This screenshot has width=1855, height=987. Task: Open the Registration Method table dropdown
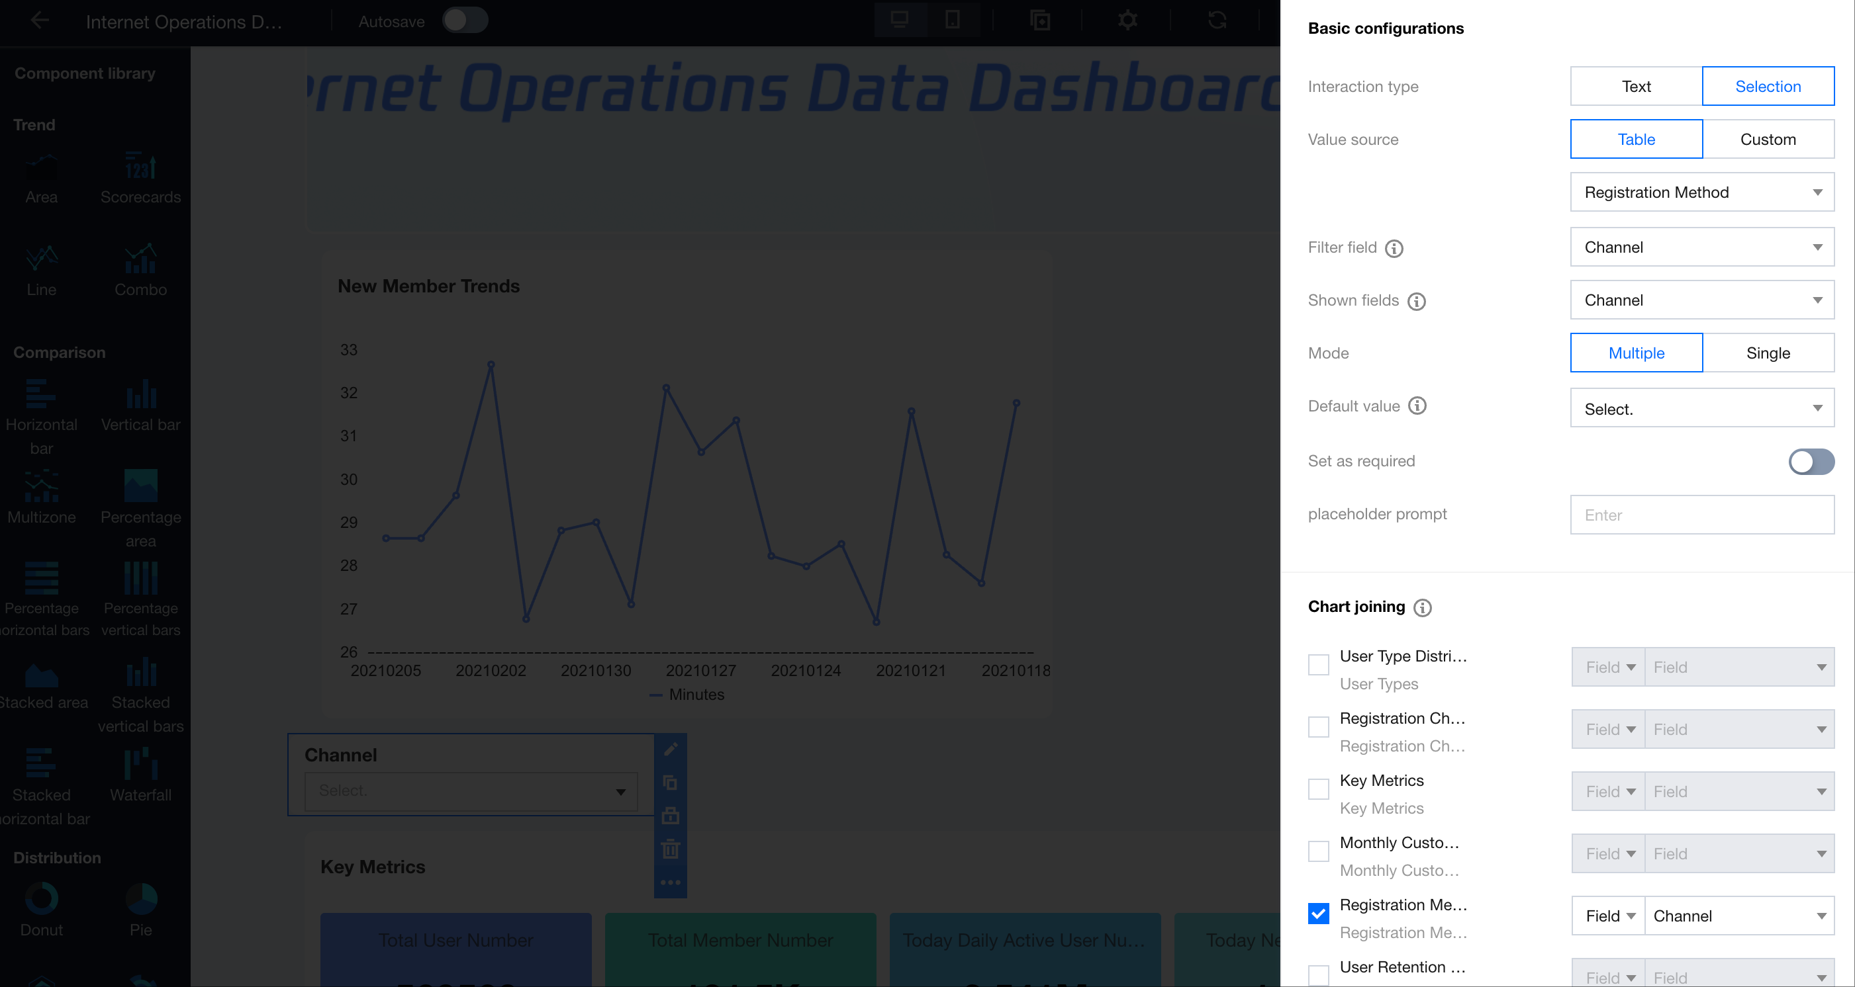(x=1701, y=192)
